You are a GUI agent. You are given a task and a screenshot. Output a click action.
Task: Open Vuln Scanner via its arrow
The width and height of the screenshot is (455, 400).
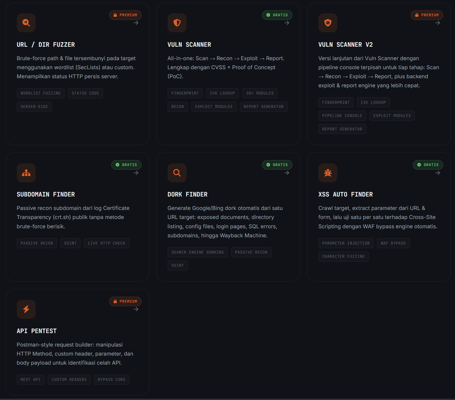click(287, 23)
